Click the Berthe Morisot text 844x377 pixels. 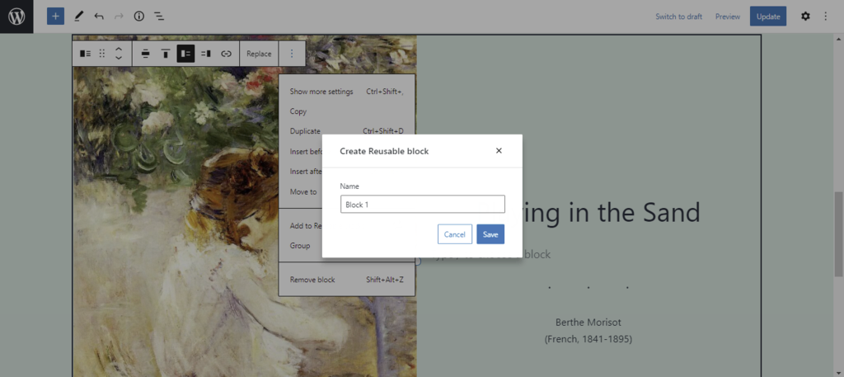click(588, 322)
